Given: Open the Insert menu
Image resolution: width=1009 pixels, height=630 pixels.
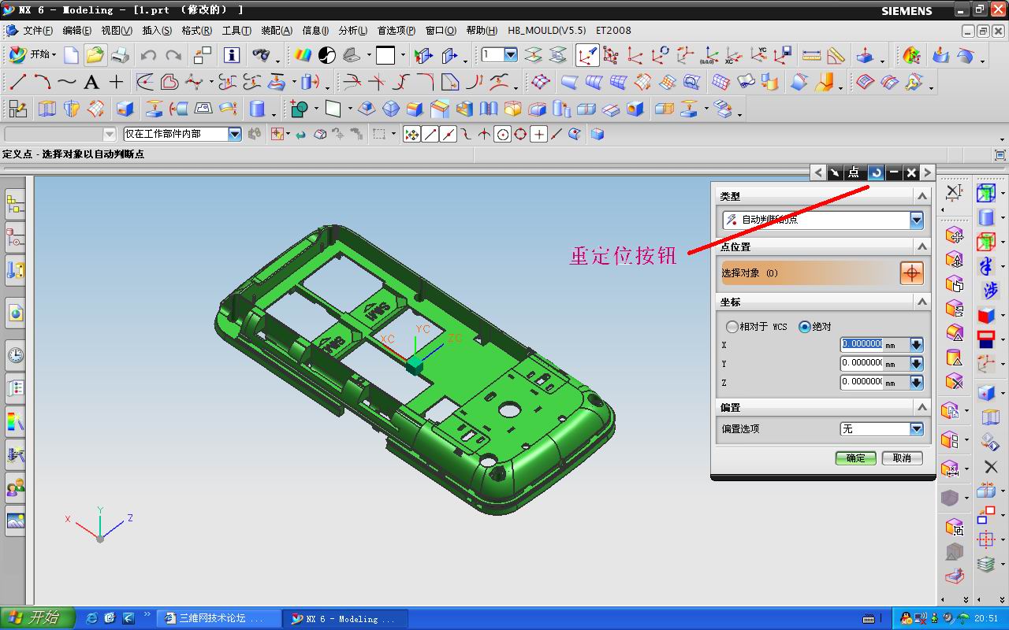Looking at the screenshot, I should pos(157,31).
